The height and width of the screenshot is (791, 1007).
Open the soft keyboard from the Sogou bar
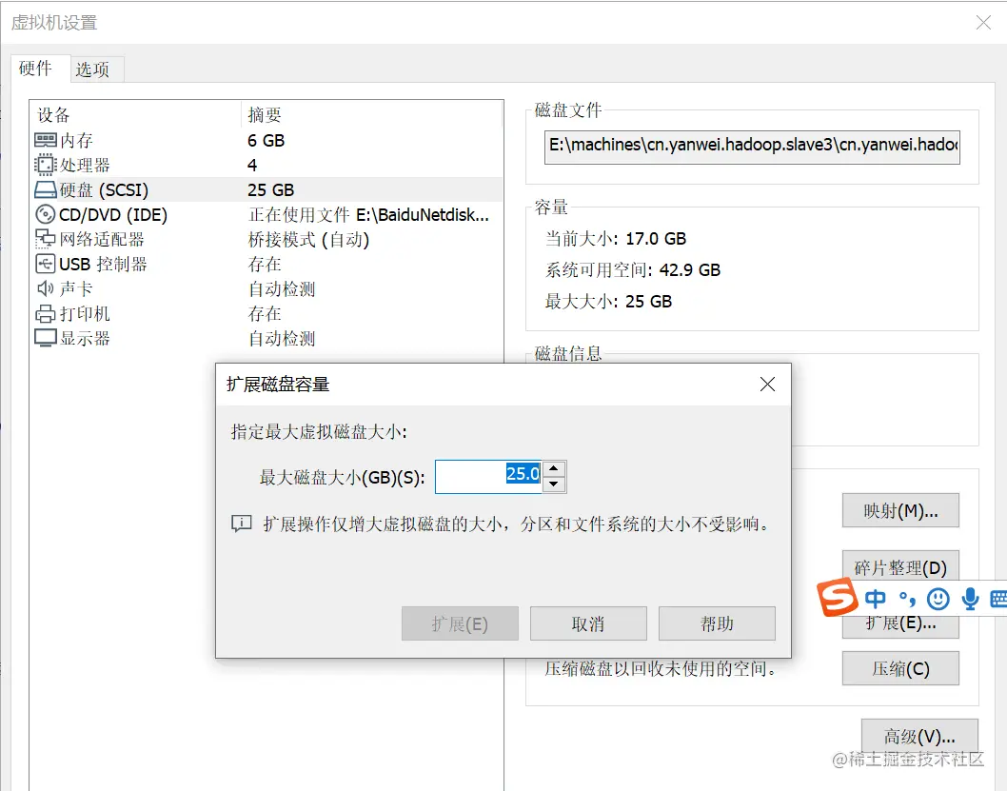coord(999,599)
